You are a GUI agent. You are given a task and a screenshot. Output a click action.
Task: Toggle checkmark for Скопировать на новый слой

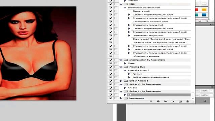click(111, 22)
